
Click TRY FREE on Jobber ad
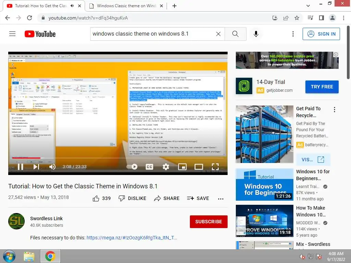[x=322, y=87]
